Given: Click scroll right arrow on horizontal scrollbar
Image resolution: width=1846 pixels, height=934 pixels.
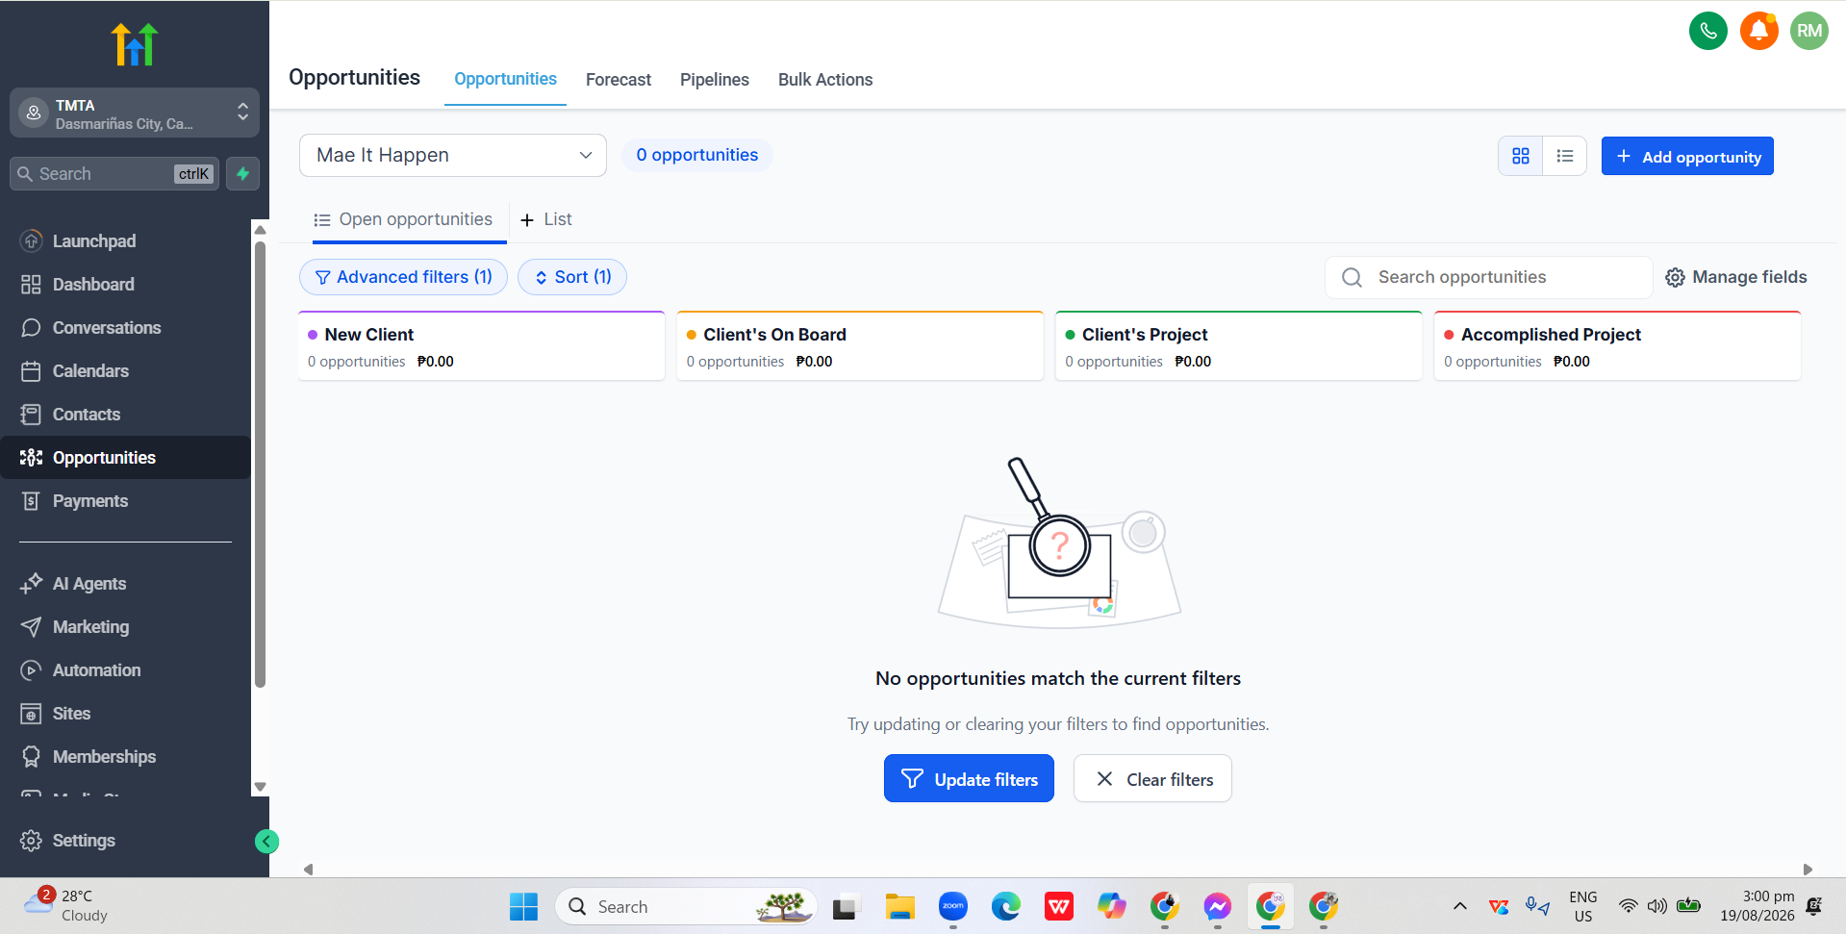Looking at the screenshot, I should 1807,870.
